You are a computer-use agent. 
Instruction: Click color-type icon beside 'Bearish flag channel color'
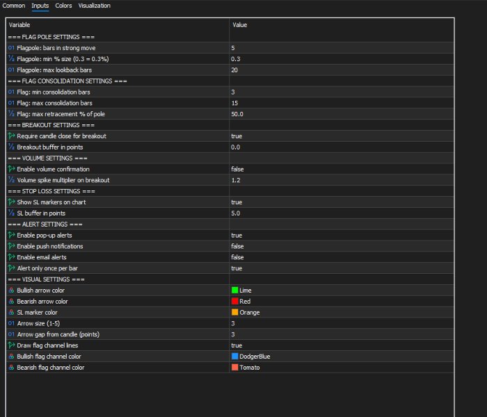tap(11, 367)
